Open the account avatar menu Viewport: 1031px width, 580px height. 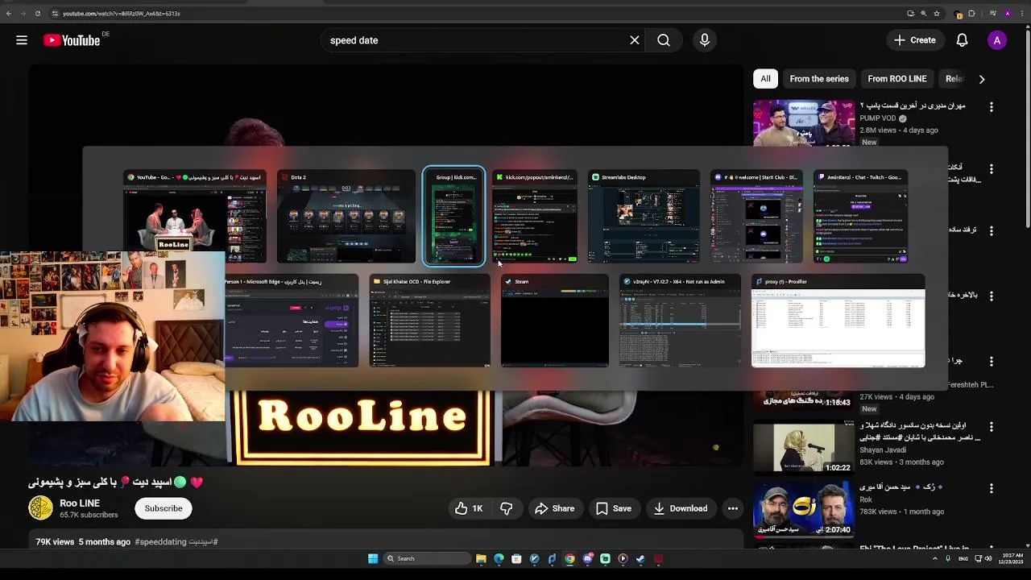pyautogui.click(x=997, y=40)
